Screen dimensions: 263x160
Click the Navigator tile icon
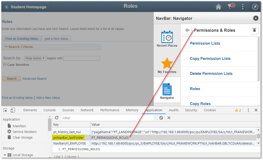(x=167, y=89)
